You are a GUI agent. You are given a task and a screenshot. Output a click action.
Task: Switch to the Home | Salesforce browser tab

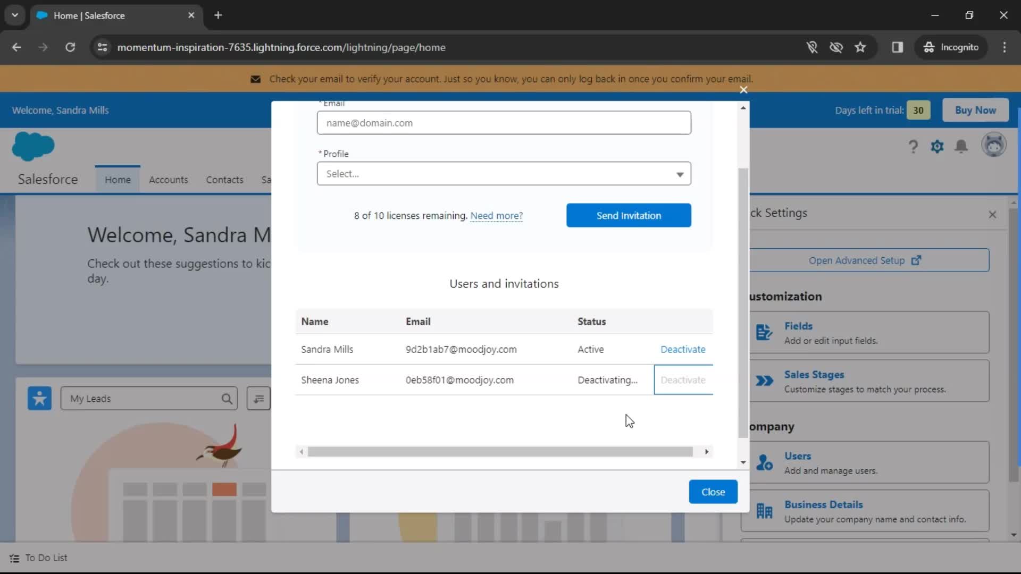pyautogui.click(x=116, y=15)
